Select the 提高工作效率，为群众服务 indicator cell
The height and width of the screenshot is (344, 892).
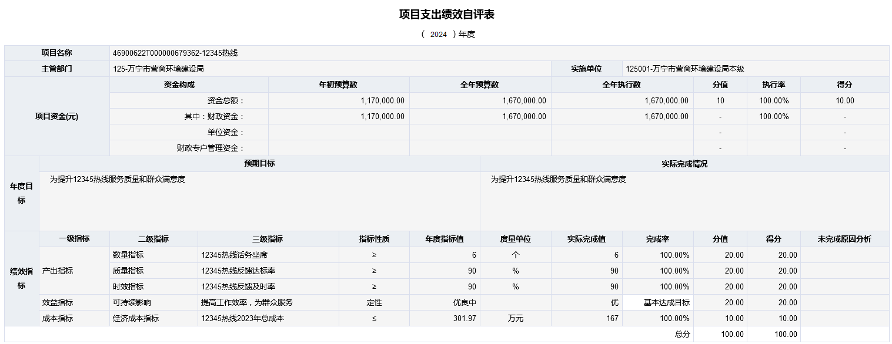[247, 303]
